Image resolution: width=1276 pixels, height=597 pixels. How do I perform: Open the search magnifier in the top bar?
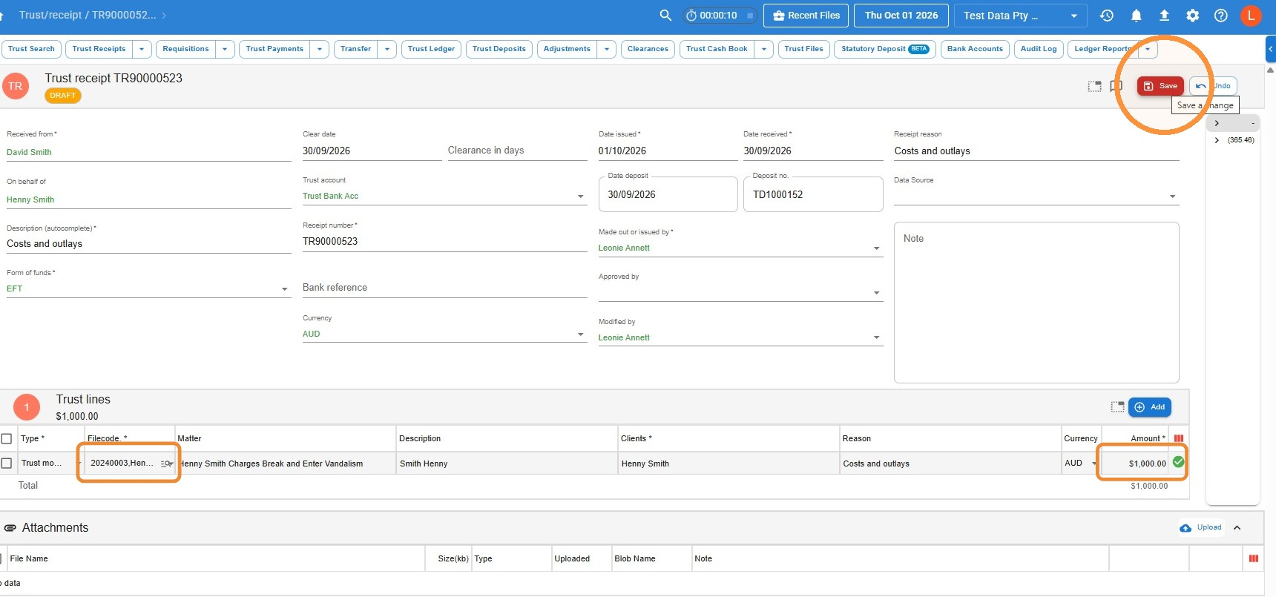(x=665, y=16)
